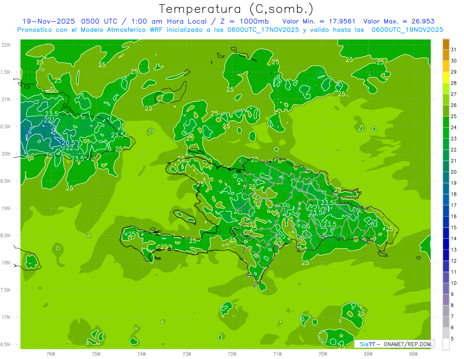Screen dimensions: 464x359
Task: Click the "69W" longitude axis label
Action: tap(368, 354)
